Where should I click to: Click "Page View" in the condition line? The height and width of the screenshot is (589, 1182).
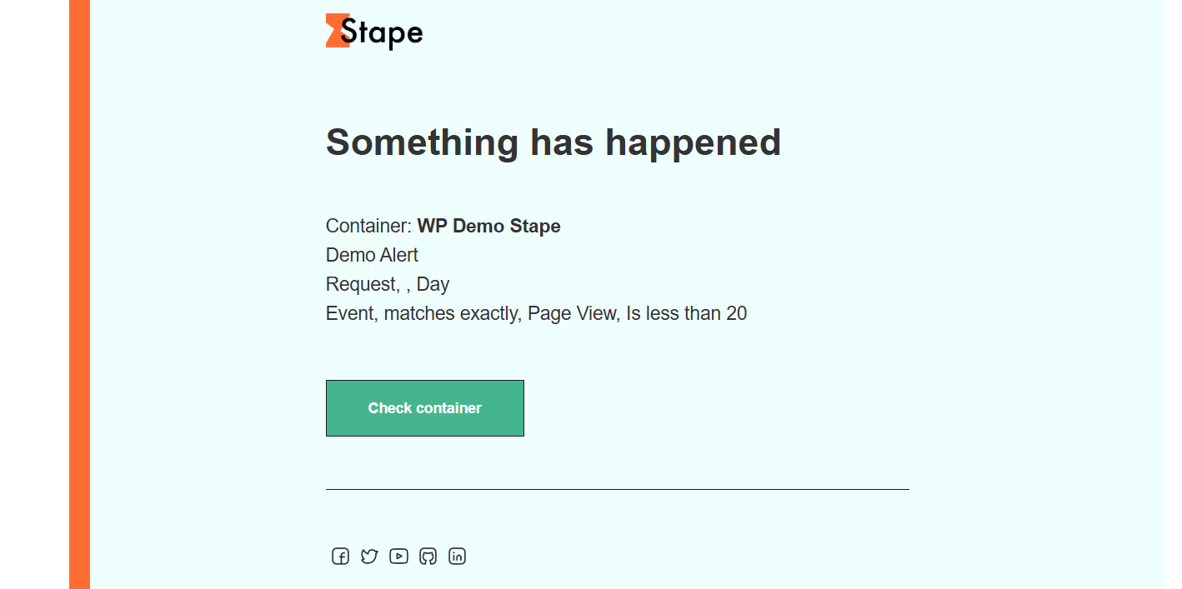tap(573, 313)
